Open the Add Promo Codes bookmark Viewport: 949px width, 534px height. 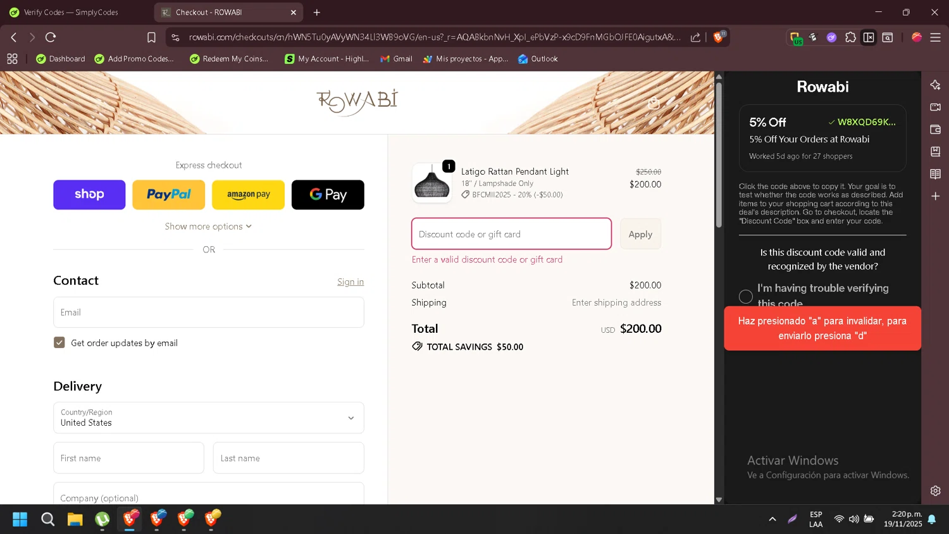[x=134, y=59]
